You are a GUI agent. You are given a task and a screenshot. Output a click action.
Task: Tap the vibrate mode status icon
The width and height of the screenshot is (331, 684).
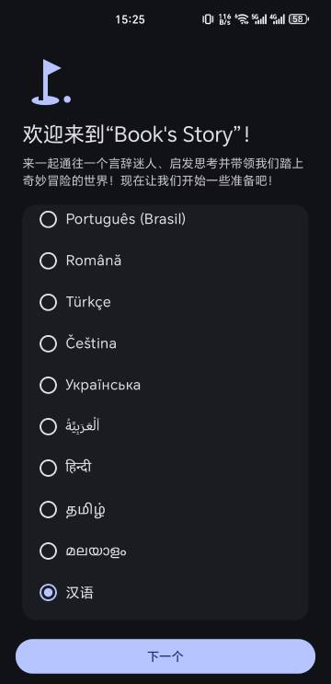pyautogui.click(x=208, y=18)
